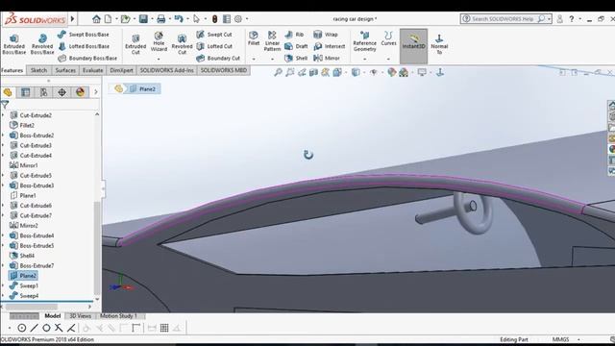
Task: Open the FeatureManager design tree tab
Action: click(x=8, y=92)
